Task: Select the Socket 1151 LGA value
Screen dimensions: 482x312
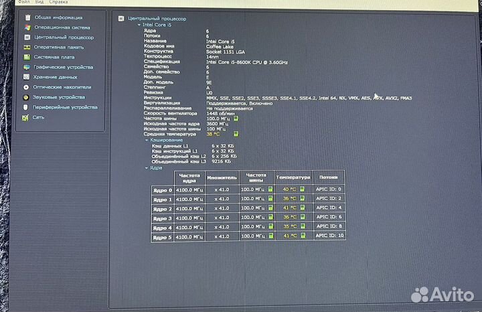Action: tap(226, 52)
